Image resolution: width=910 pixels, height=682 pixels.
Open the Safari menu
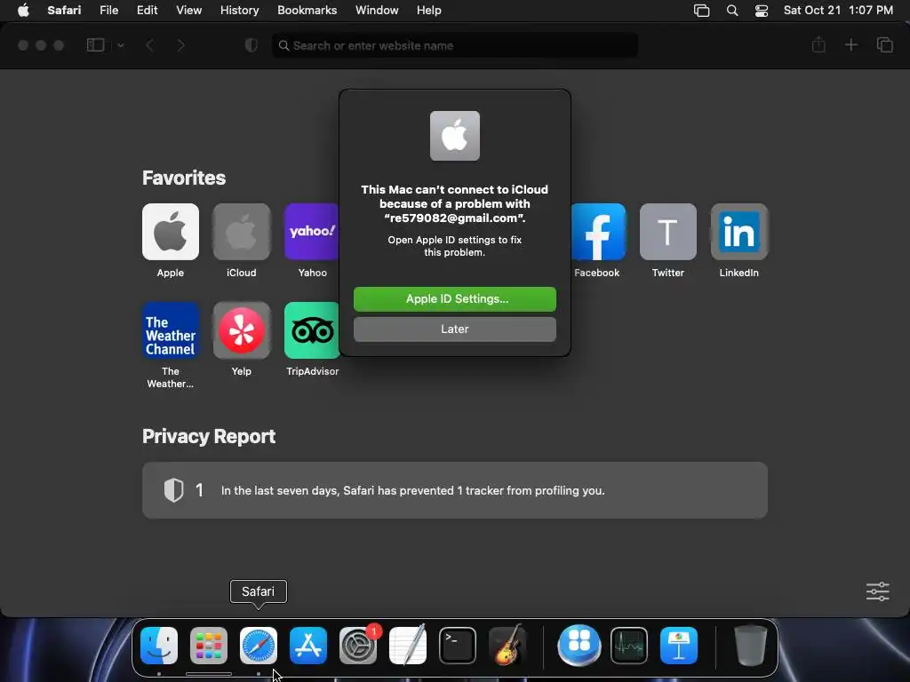pyautogui.click(x=64, y=11)
